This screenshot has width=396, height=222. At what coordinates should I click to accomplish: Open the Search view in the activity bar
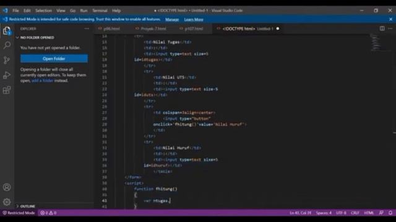[7, 45]
